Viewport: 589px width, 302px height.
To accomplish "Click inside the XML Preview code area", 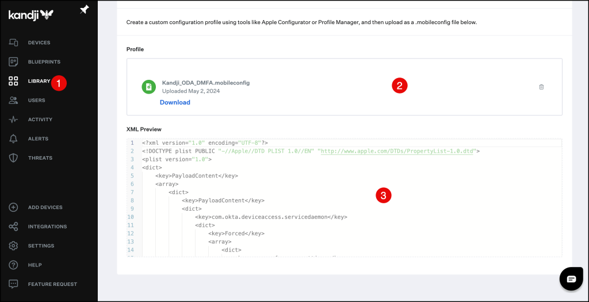I will point(345,218).
